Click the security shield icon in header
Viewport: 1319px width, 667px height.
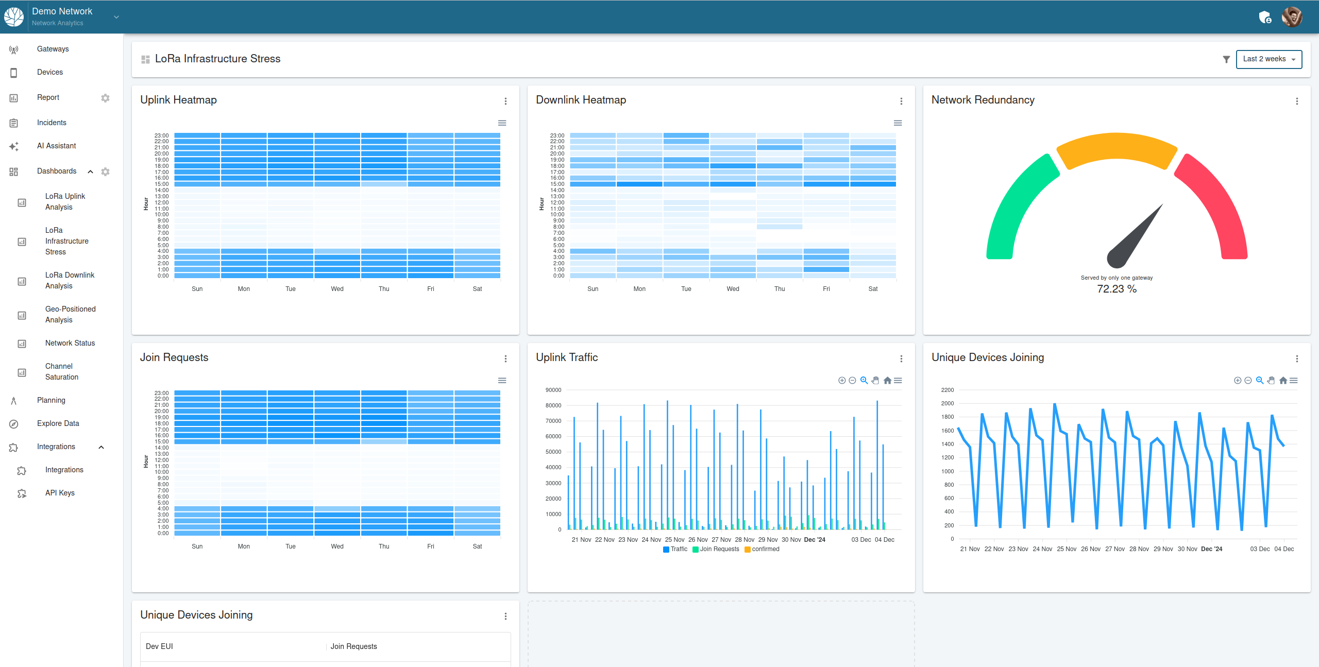pyautogui.click(x=1265, y=18)
